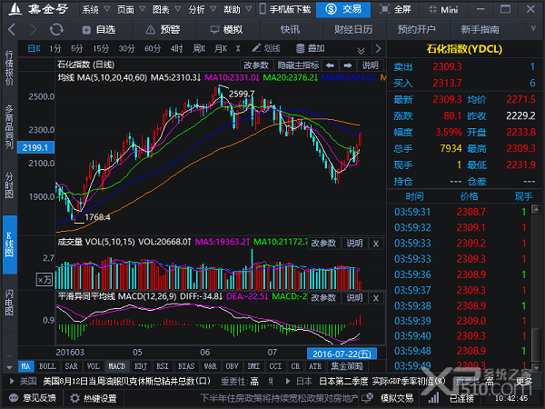
Task: Open the 自选 watchlist
Action: [x=99, y=30]
